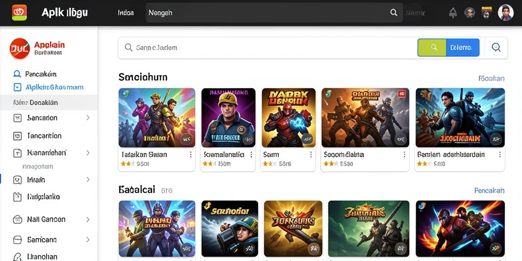Expand the Nall Gancen sidebar chevron
This screenshot has width=522, height=261.
tap(88, 219)
